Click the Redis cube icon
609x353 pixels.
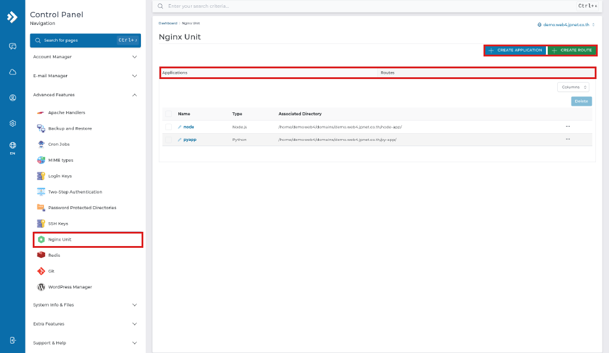(41, 256)
